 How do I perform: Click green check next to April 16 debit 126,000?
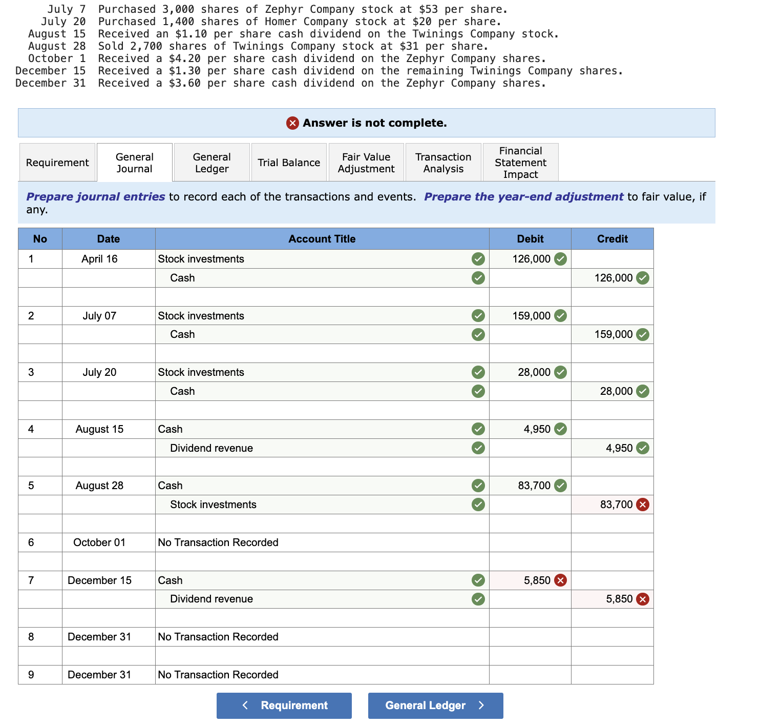click(x=561, y=259)
